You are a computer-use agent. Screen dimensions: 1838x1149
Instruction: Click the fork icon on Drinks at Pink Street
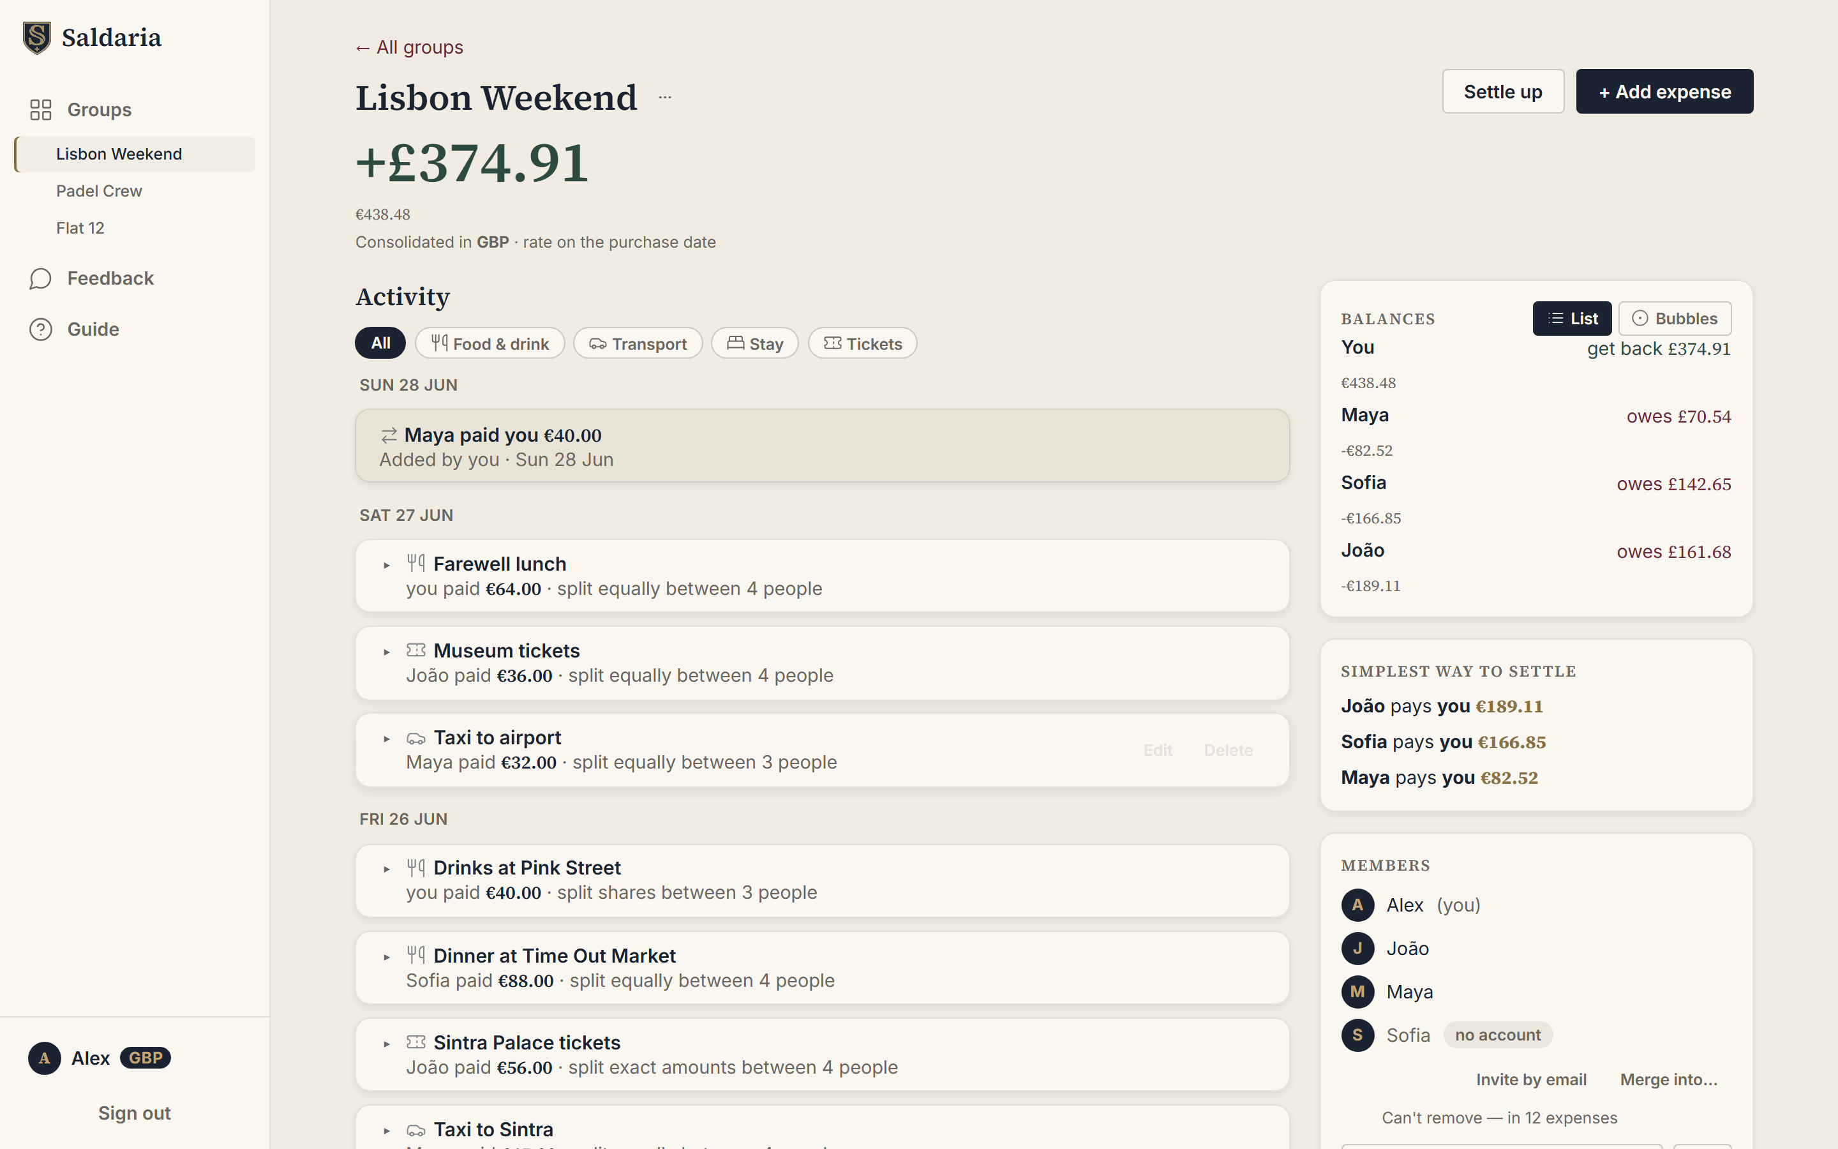415,867
